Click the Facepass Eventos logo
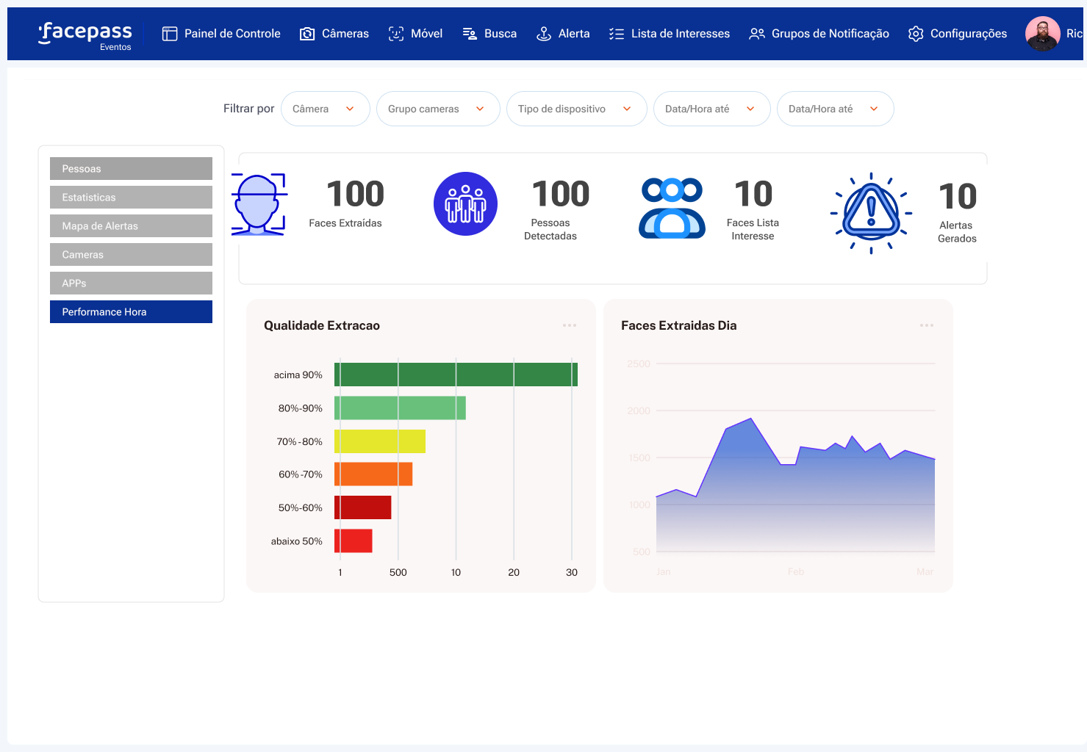Screen dimensions: 1087x752 tap(85, 35)
